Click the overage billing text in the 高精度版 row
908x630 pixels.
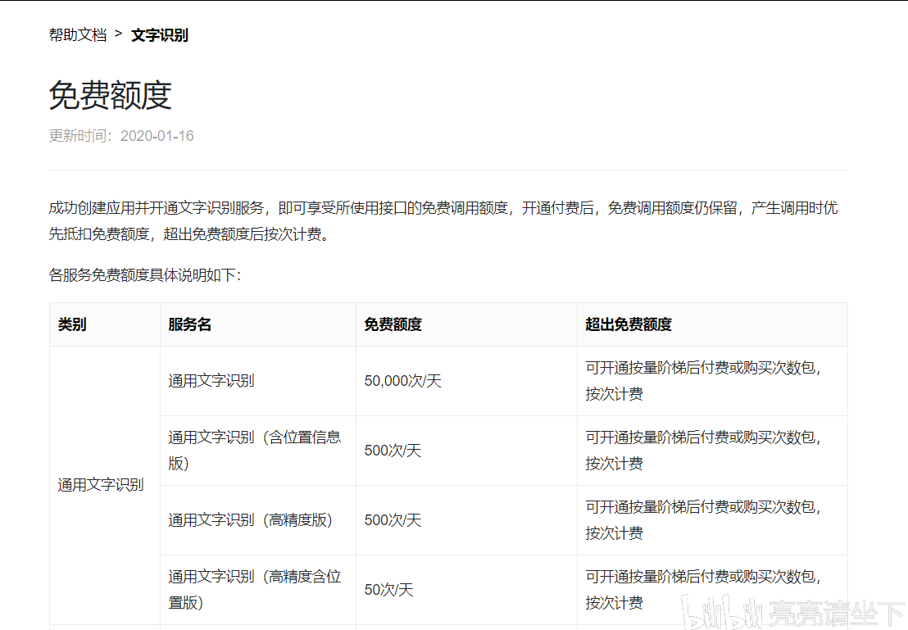(x=704, y=520)
